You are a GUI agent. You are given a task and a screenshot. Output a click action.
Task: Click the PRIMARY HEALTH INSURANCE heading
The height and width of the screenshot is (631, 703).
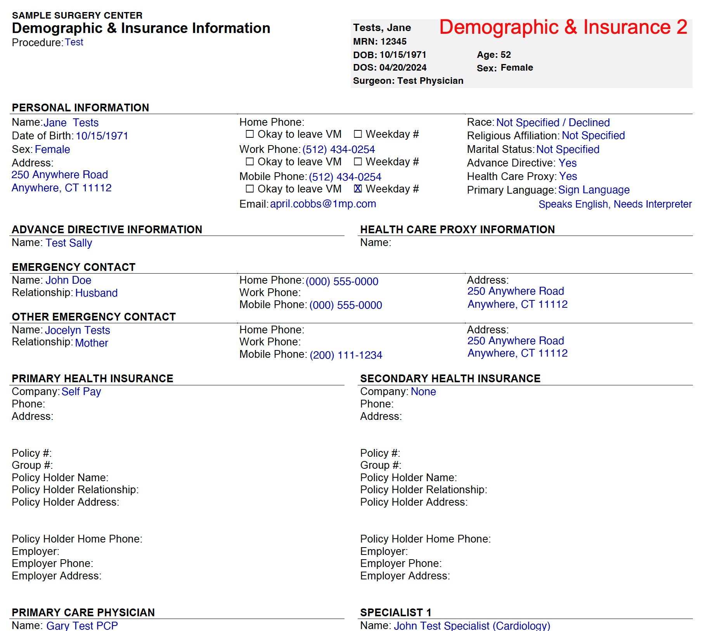tap(93, 378)
